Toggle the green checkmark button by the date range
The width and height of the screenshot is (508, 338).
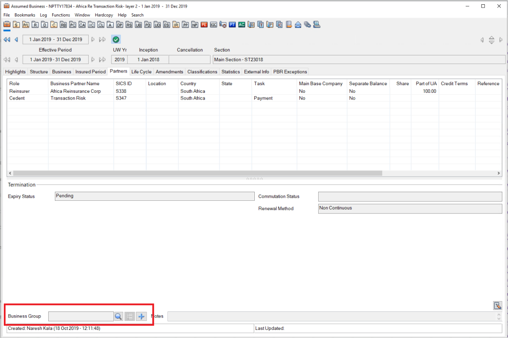116,40
